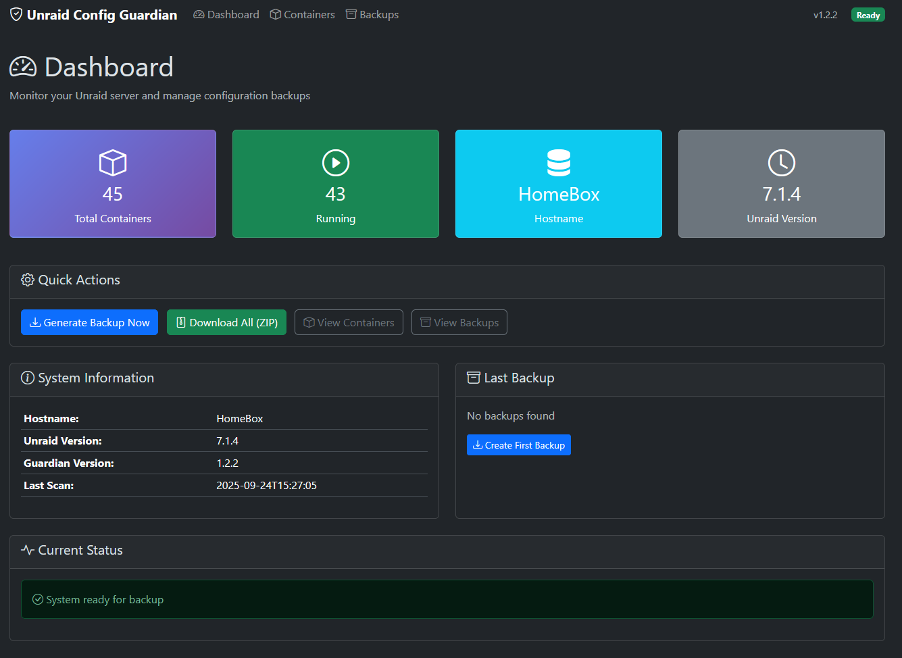Open View Backups quick action
This screenshot has height=658, width=902.
tap(459, 322)
